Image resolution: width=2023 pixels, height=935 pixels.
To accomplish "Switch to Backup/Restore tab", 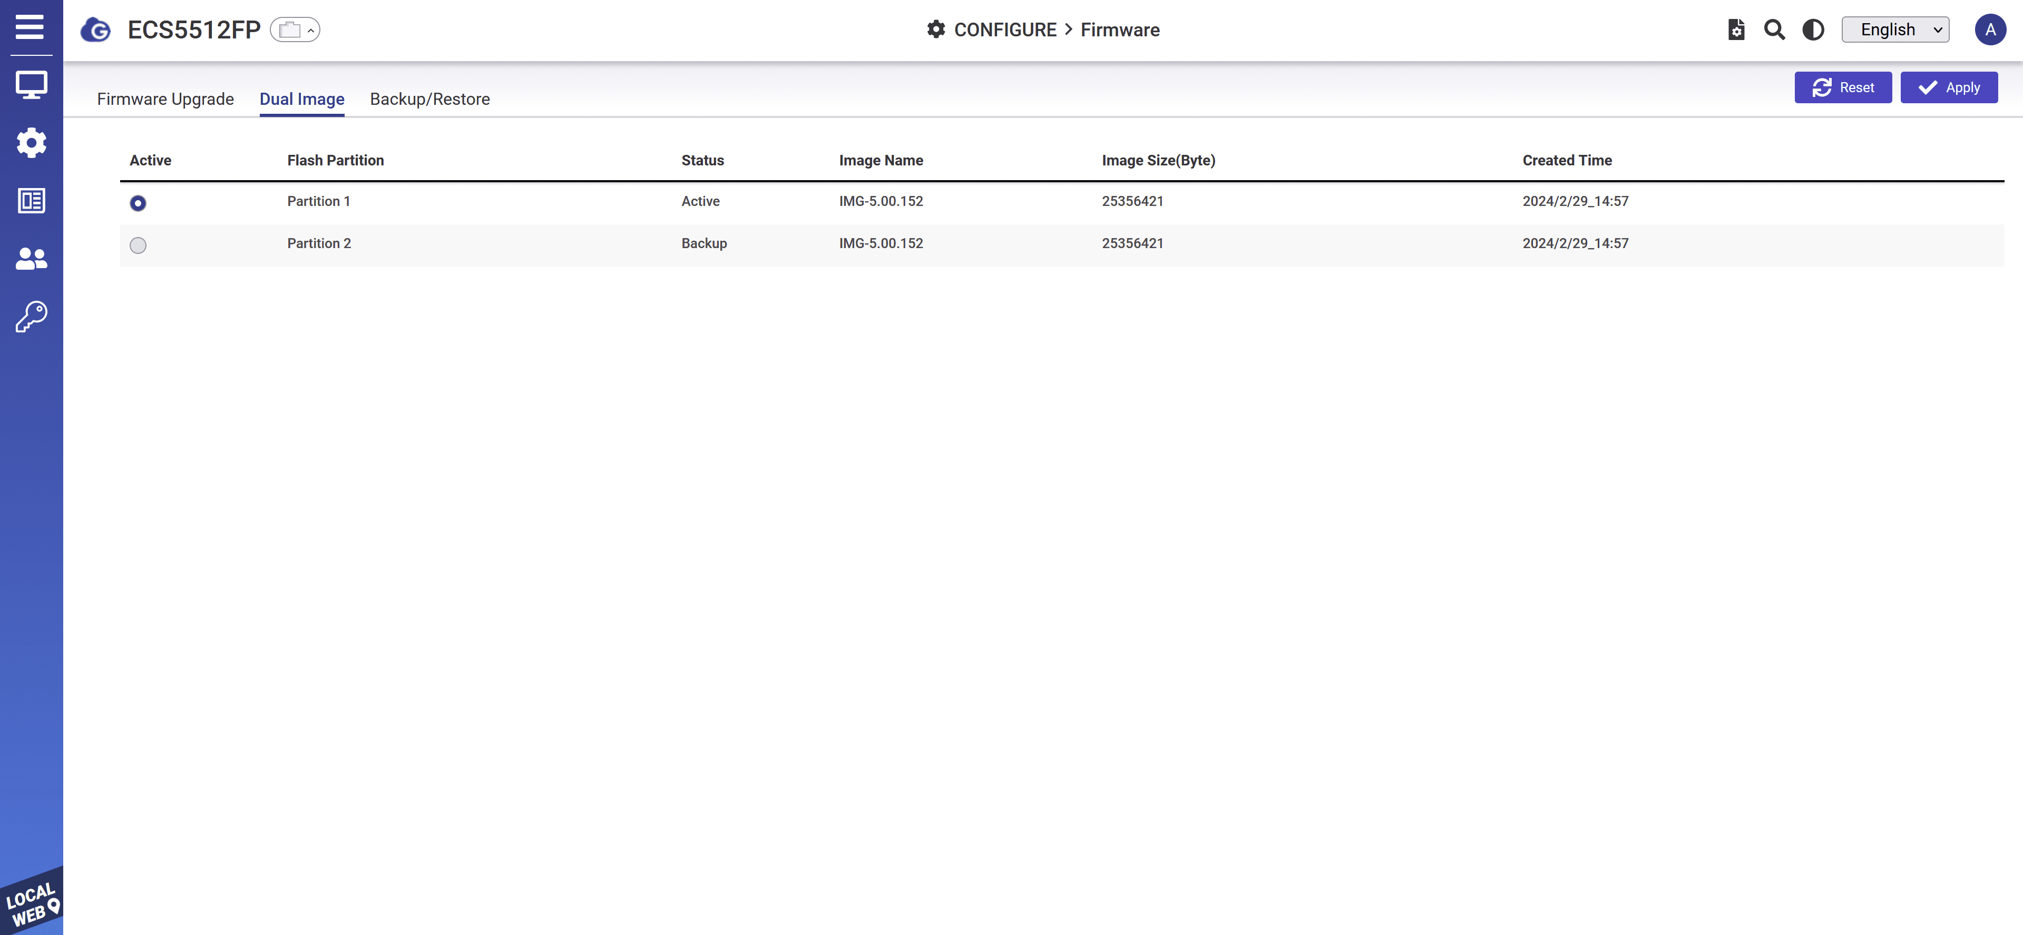I will (x=429, y=99).
